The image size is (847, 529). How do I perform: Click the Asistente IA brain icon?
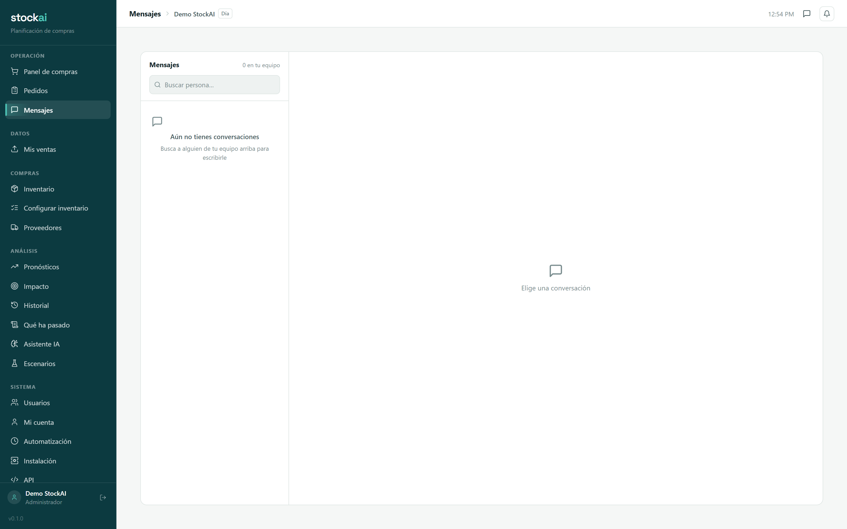tap(14, 344)
